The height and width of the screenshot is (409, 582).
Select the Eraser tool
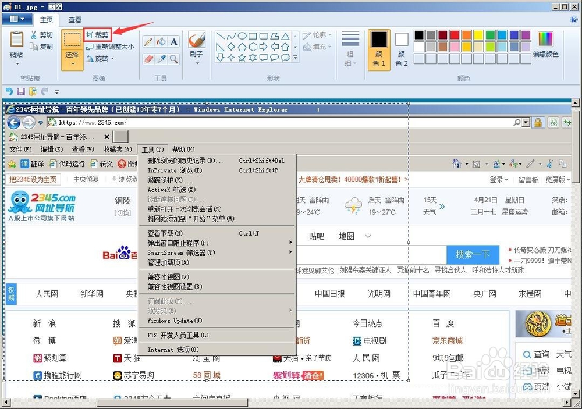147,58
